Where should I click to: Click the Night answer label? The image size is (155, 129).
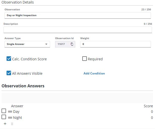[18, 118]
